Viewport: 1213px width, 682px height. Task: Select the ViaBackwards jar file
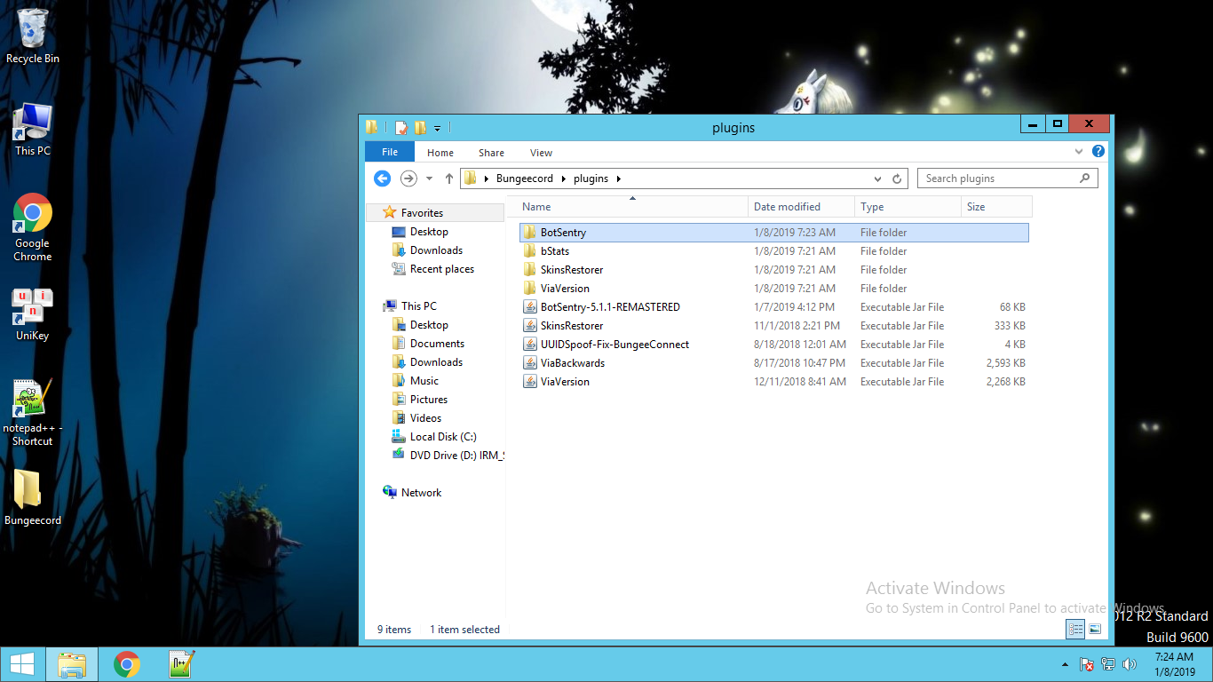coord(572,363)
